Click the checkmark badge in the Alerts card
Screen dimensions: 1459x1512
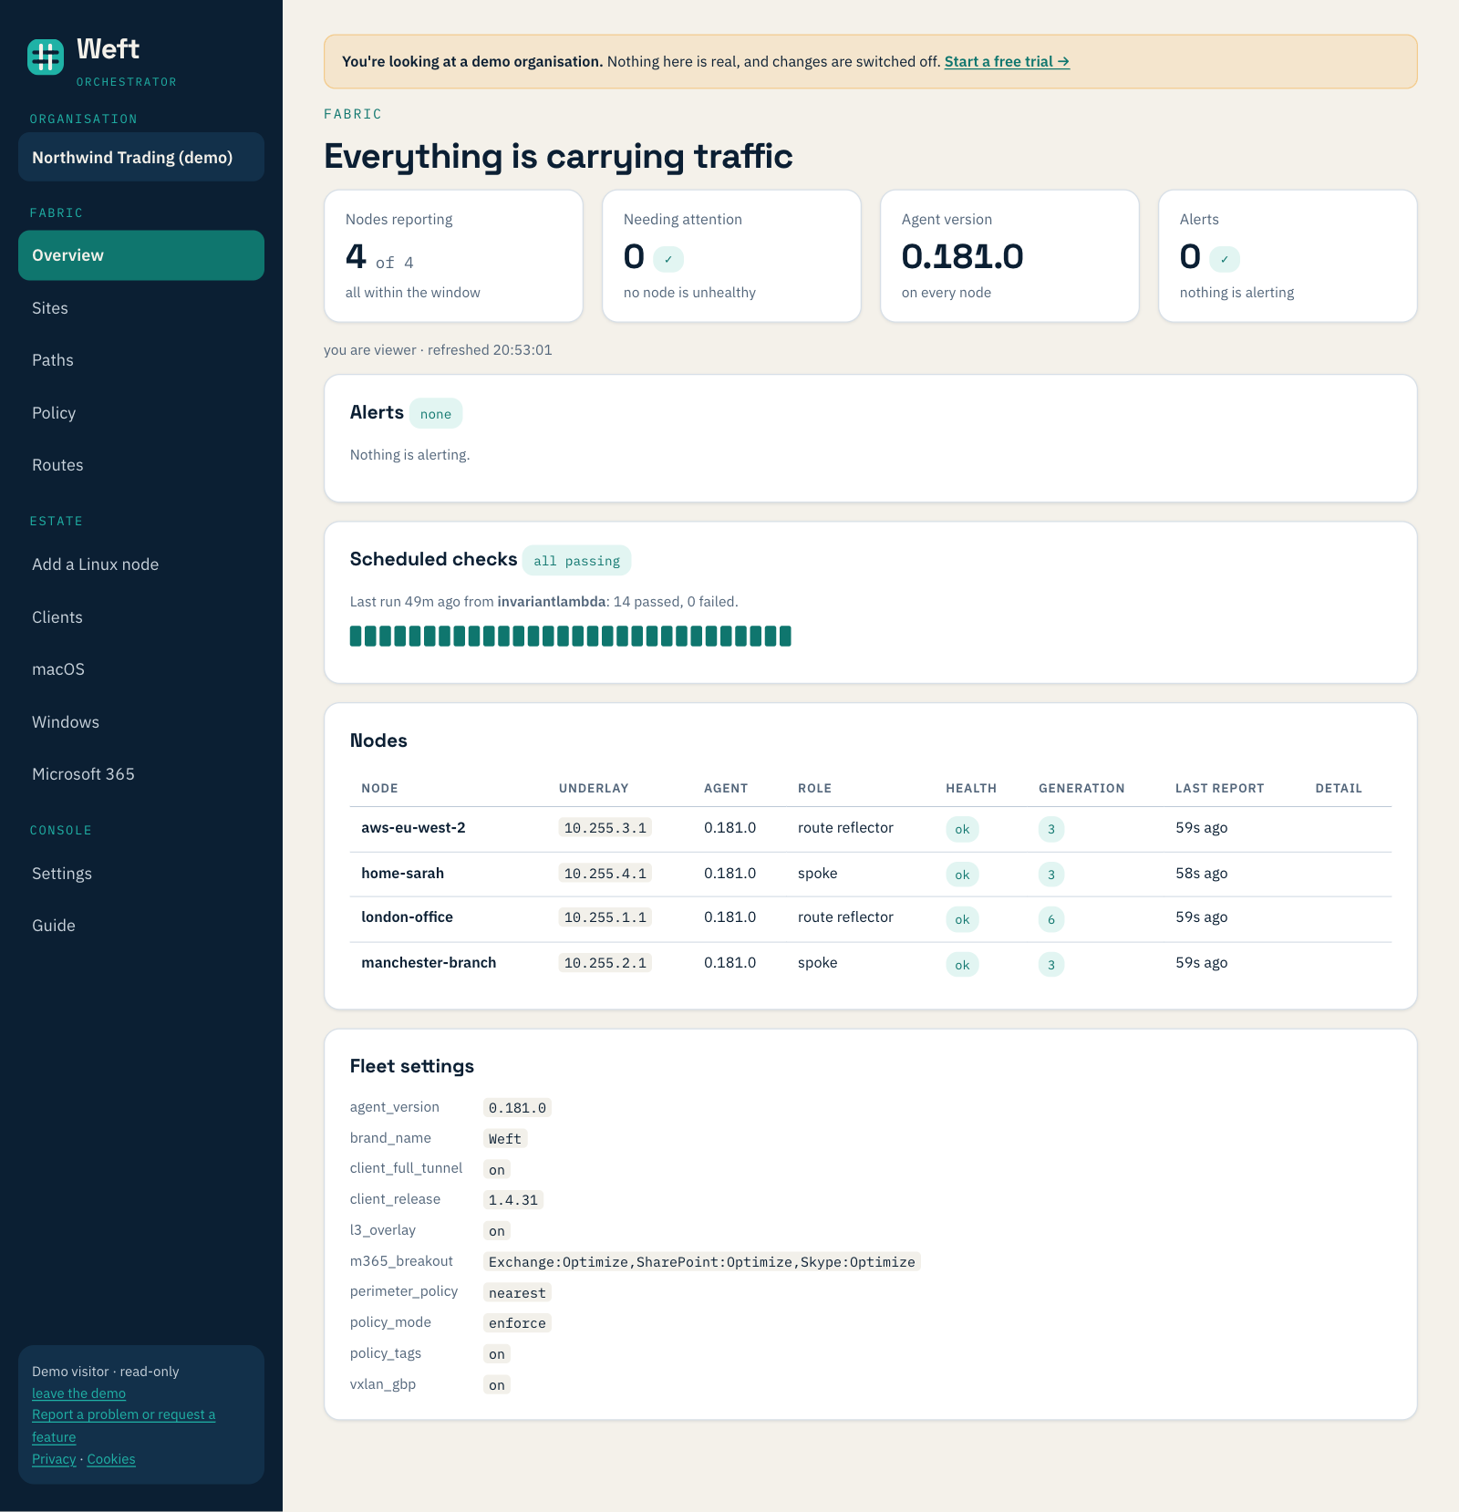click(1225, 259)
